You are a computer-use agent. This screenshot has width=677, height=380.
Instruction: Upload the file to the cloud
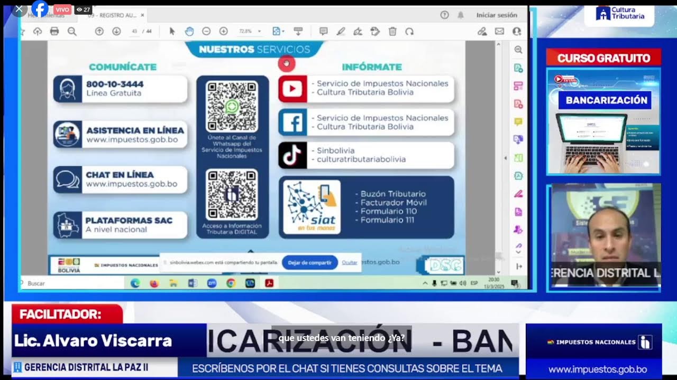point(37,32)
